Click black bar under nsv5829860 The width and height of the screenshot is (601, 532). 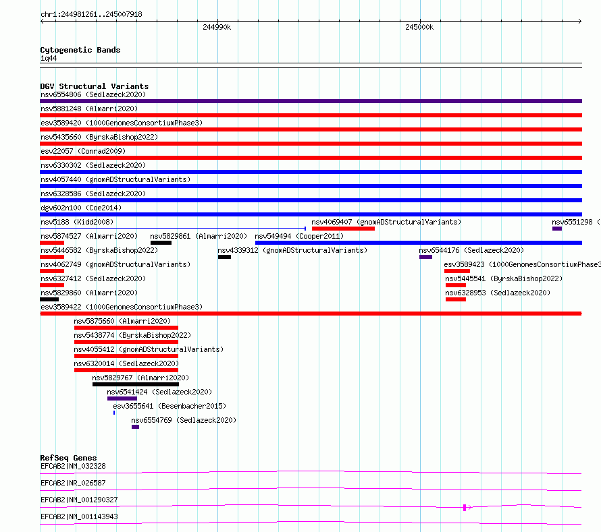pyautogui.click(x=49, y=299)
